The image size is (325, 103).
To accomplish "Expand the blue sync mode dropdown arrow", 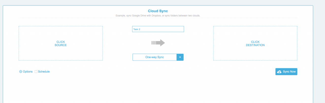I will tap(180, 57).
